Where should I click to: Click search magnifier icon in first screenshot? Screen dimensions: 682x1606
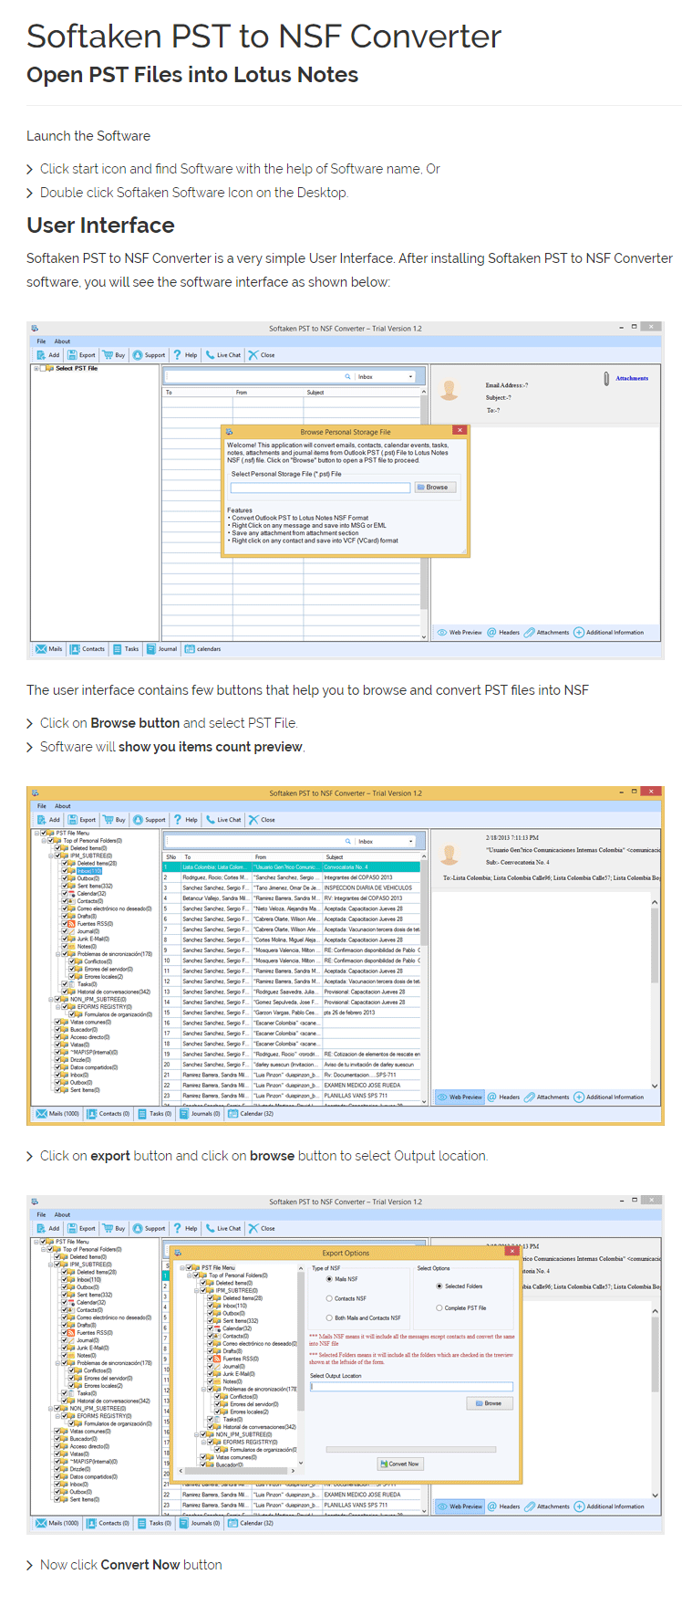tap(347, 376)
